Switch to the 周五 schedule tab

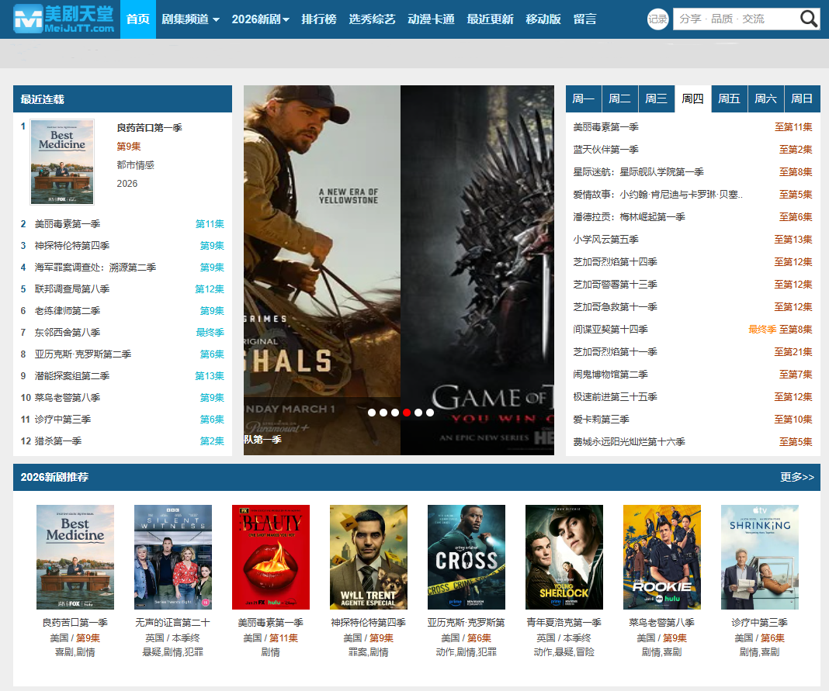pos(729,98)
